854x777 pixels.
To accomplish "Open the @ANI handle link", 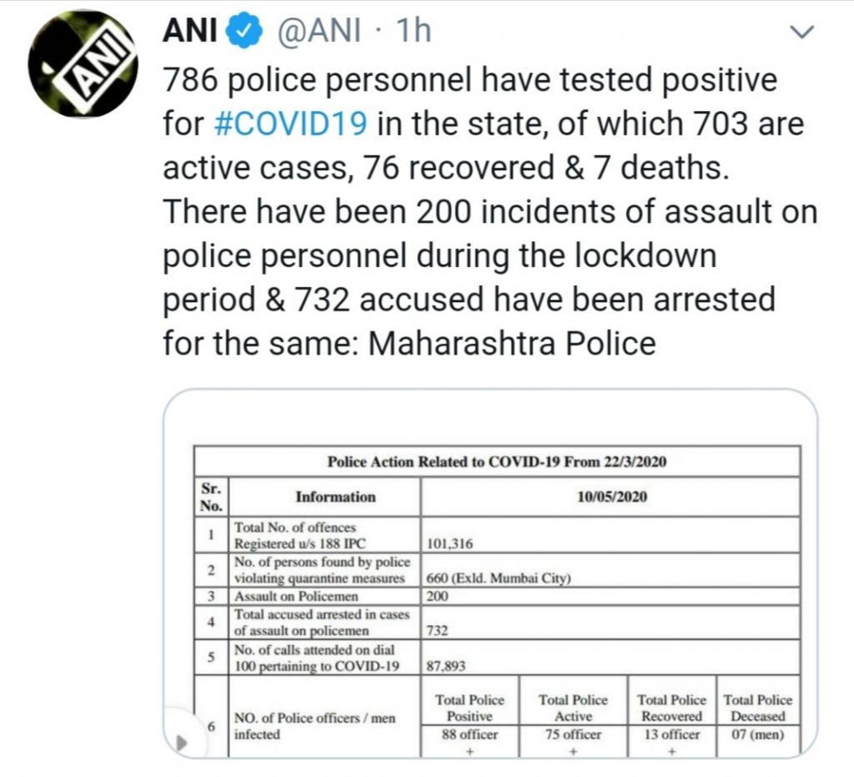I will [x=314, y=32].
